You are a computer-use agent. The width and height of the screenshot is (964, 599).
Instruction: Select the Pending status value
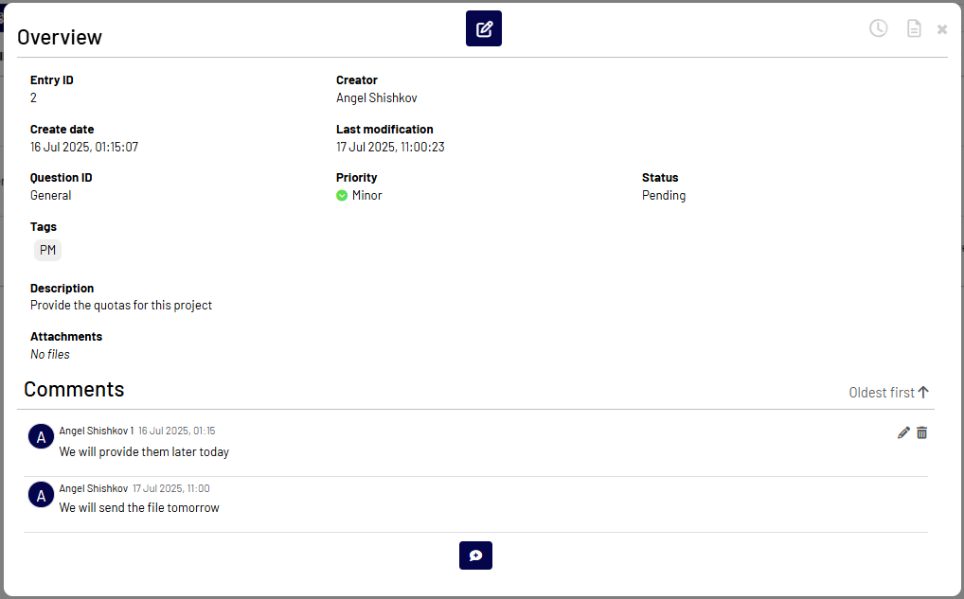pyautogui.click(x=664, y=195)
